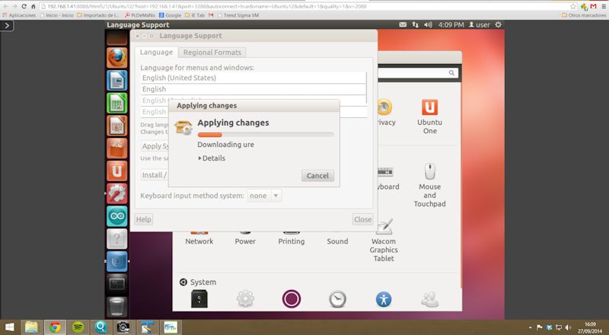
Task: Open the 4:09 PM clock menu
Action: click(451, 24)
